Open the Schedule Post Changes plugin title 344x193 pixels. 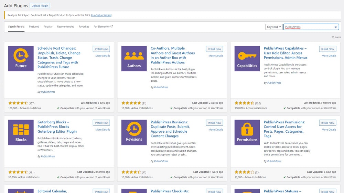(59, 58)
